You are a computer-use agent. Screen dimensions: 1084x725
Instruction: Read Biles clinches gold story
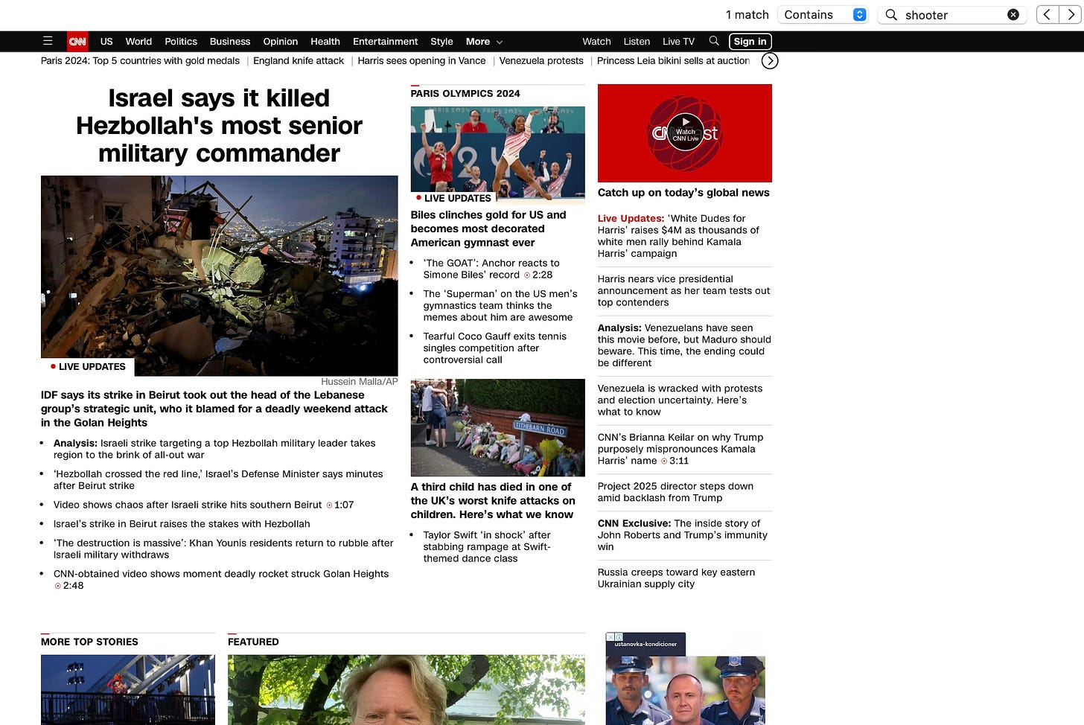(488, 229)
